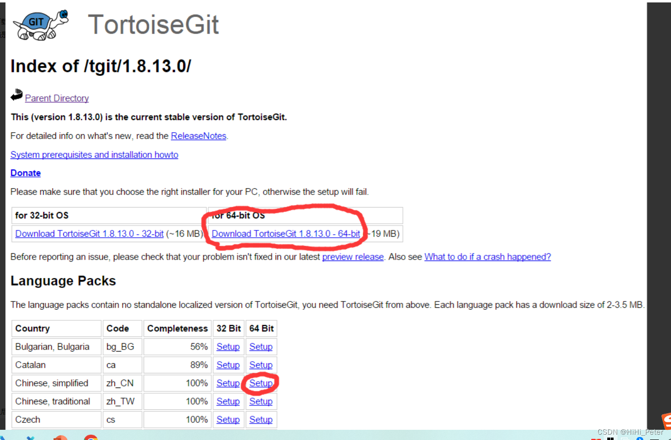Click the 56% completeness value
Viewport: 671px width, 440px height.
199,347
